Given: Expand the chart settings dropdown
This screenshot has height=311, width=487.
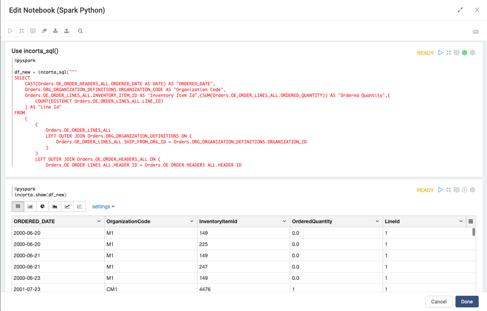Looking at the screenshot, I should pyautogui.click(x=103, y=207).
